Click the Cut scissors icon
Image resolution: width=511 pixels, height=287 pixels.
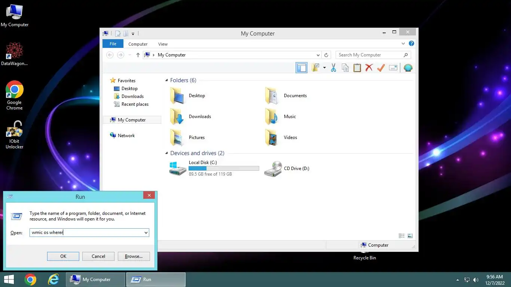(x=333, y=68)
